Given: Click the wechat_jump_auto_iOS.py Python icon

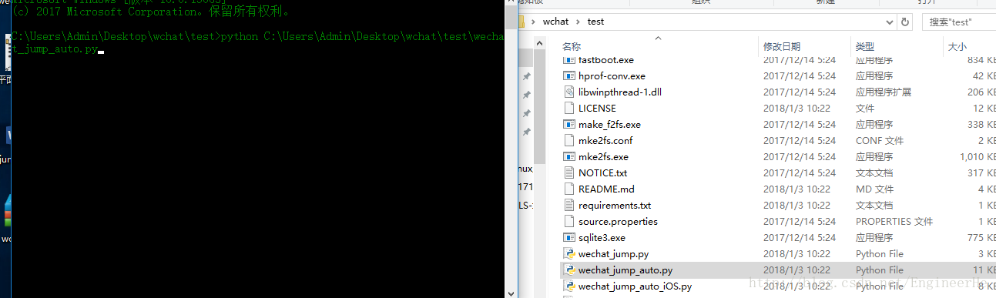Looking at the screenshot, I should [x=569, y=286].
